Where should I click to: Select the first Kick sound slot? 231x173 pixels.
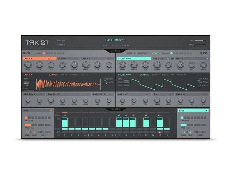tap(44, 53)
